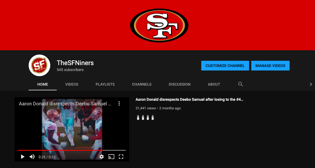The width and height of the screenshot is (315, 168).
Task: Open the Aaron Donald video title link
Action: click(x=189, y=99)
